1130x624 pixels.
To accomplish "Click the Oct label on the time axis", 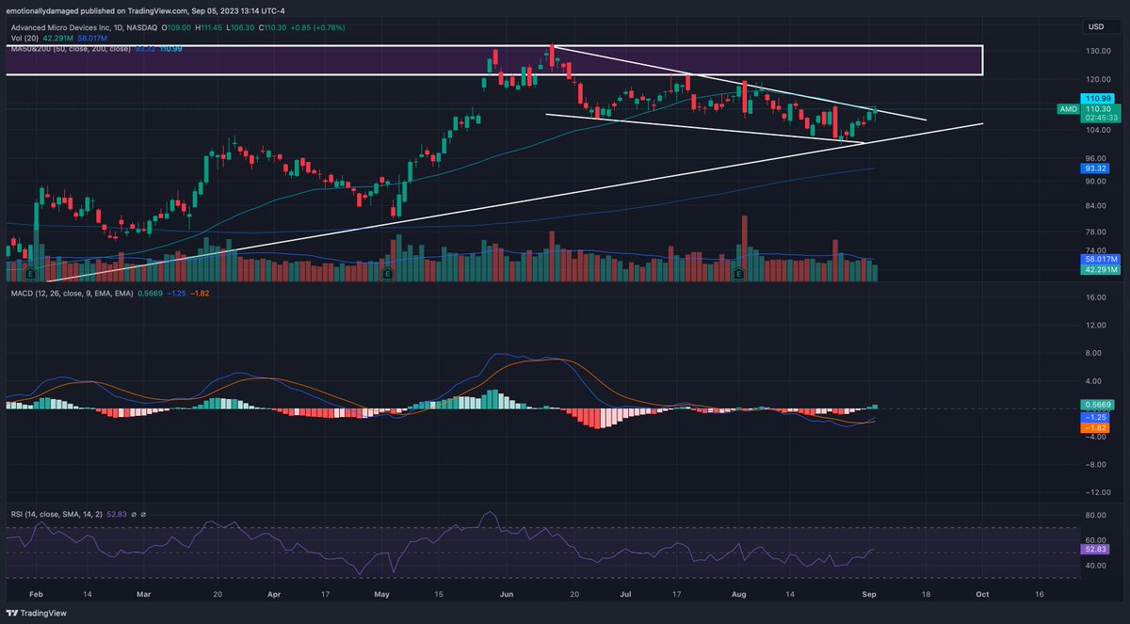I will click(x=982, y=594).
